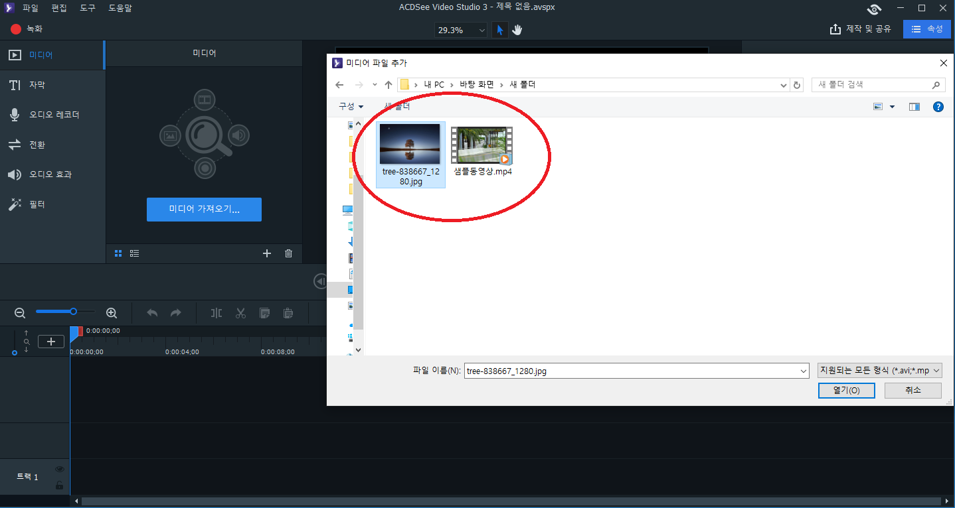The height and width of the screenshot is (508, 955).
Task: Click the redo arrow in timeline toolbar
Action: point(176,313)
